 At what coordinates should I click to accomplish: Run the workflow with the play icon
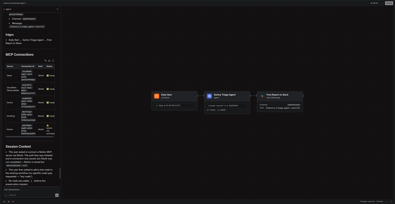tap(382, 3)
